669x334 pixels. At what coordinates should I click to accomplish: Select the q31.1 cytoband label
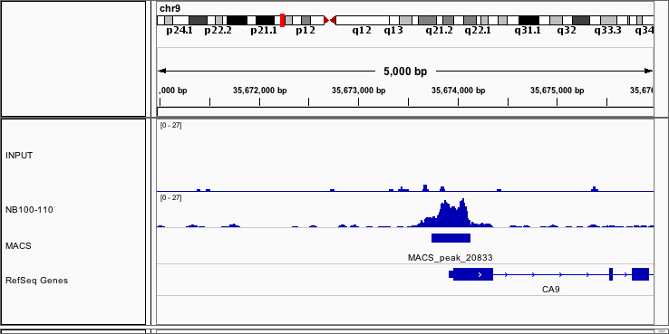[528, 31]
